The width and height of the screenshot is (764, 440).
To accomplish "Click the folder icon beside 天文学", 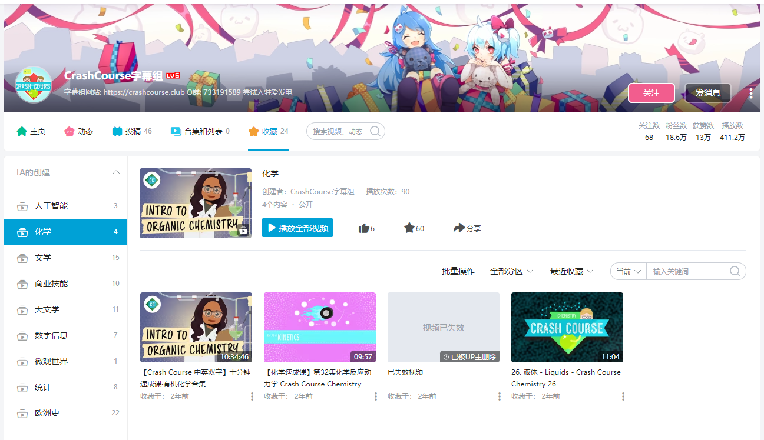I will [22, 310].
